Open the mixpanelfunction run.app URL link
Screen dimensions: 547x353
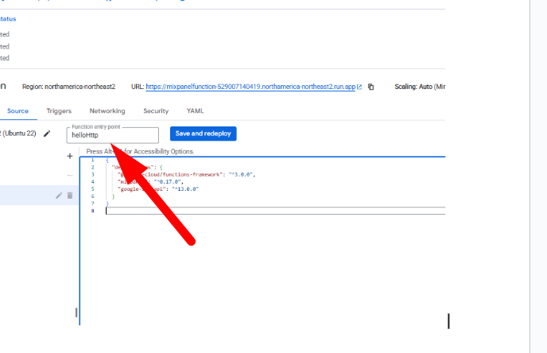click(x=250, y=87)
